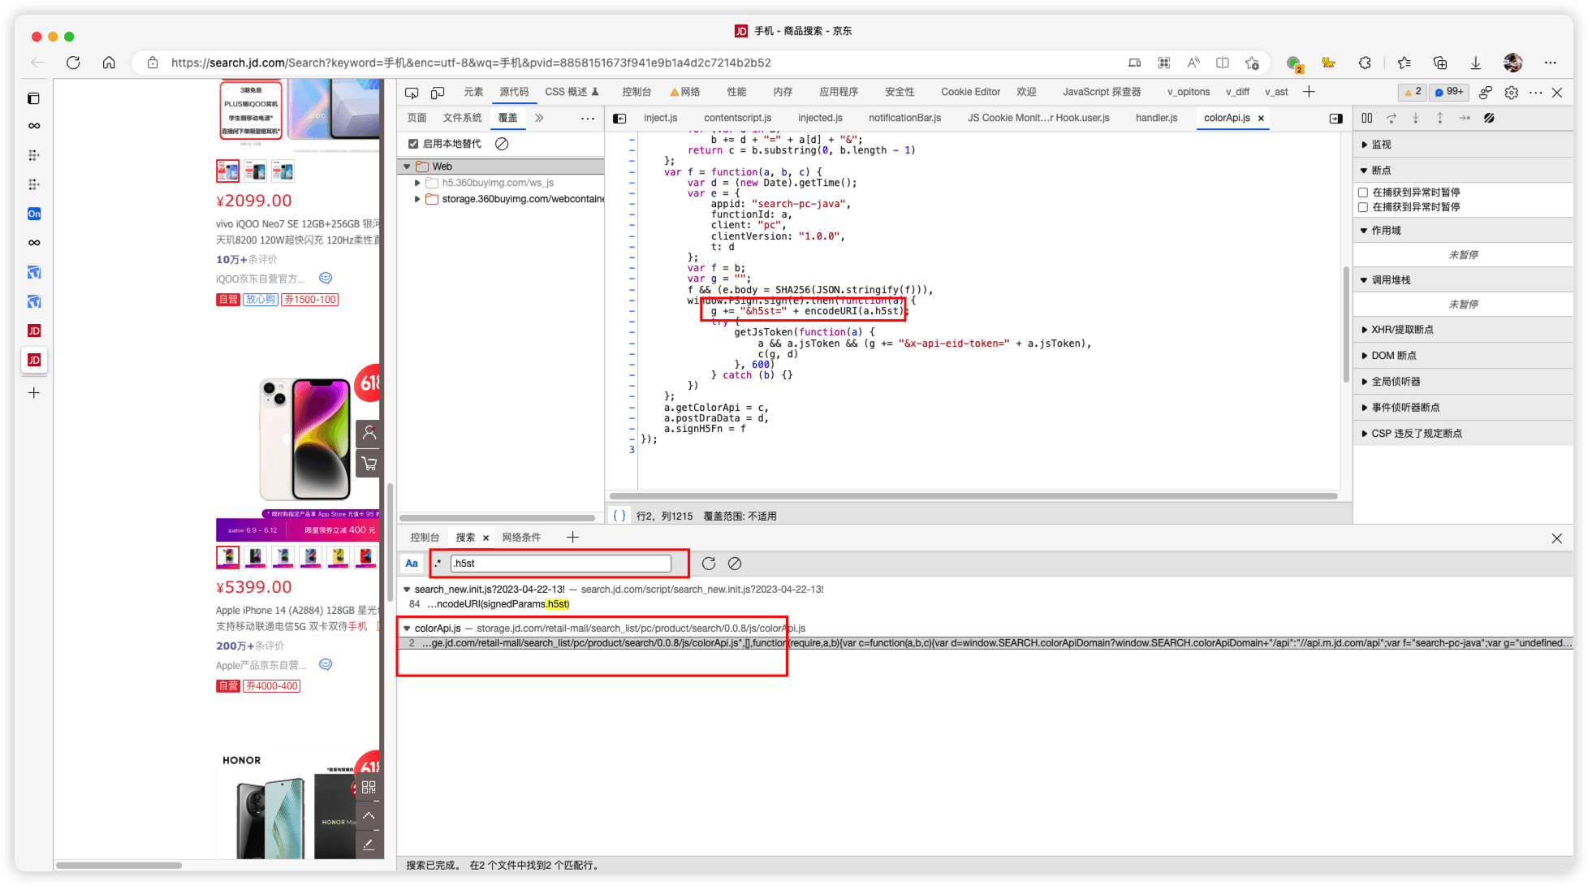The width and height of the screenshot is (1588, 886).
Task: Click the deactivate breakpoints icon
Action: [1489, 119]
